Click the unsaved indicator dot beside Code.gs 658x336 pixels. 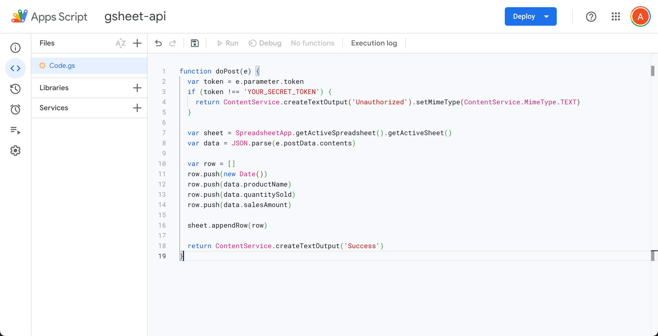[x=42, y=66]
